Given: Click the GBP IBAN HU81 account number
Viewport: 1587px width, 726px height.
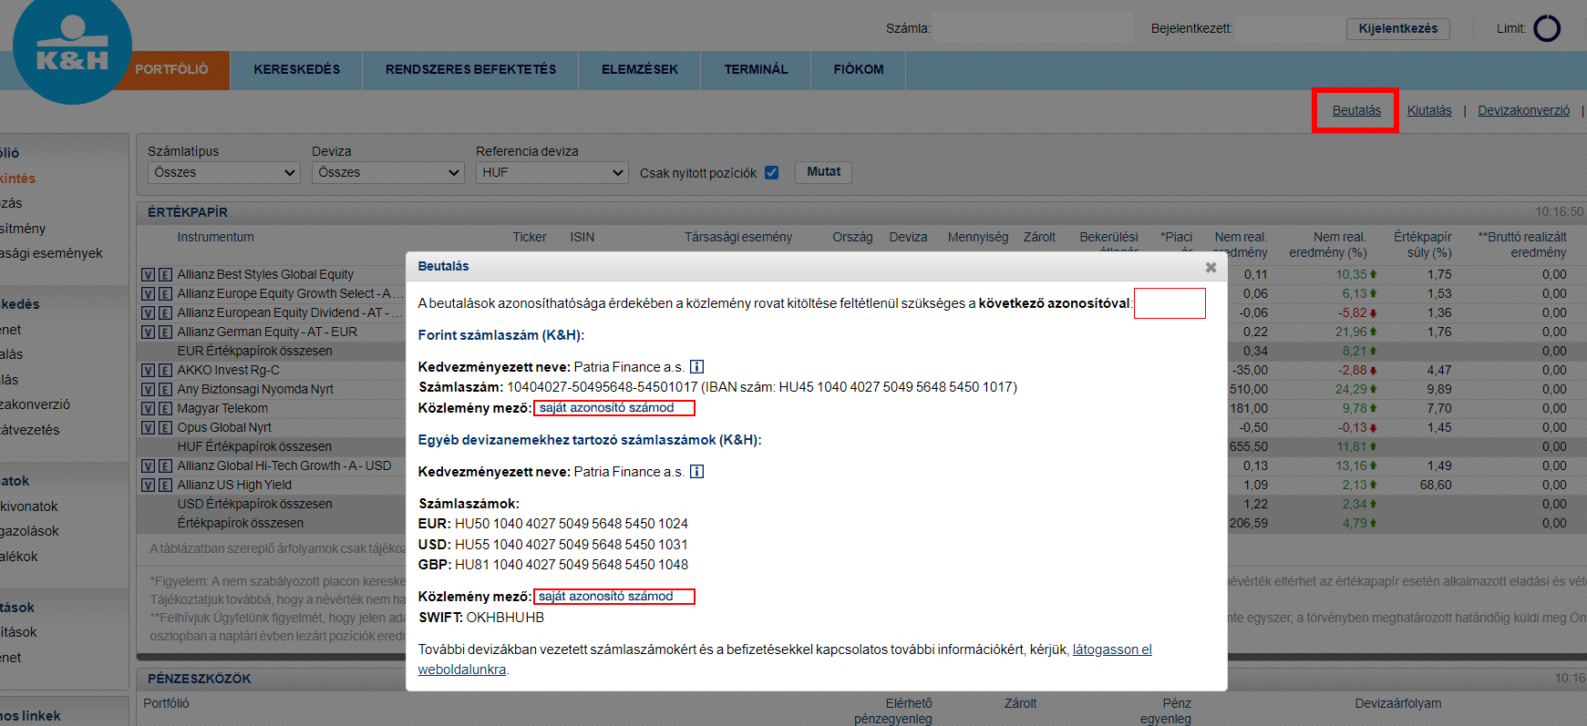Looking at the screenshot, I should point(572,565).
